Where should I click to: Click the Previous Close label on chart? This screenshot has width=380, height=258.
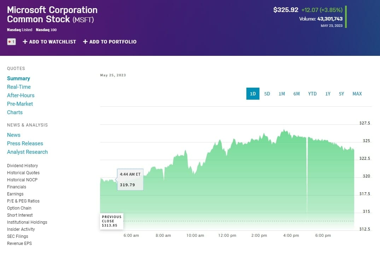pos(111,221)
